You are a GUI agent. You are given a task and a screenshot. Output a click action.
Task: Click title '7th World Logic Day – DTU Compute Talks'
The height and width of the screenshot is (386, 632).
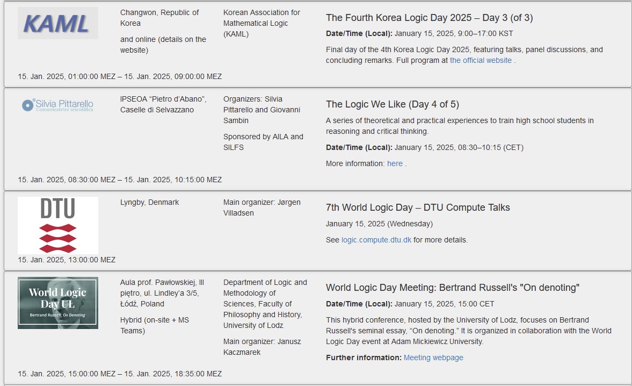point(418,208)
